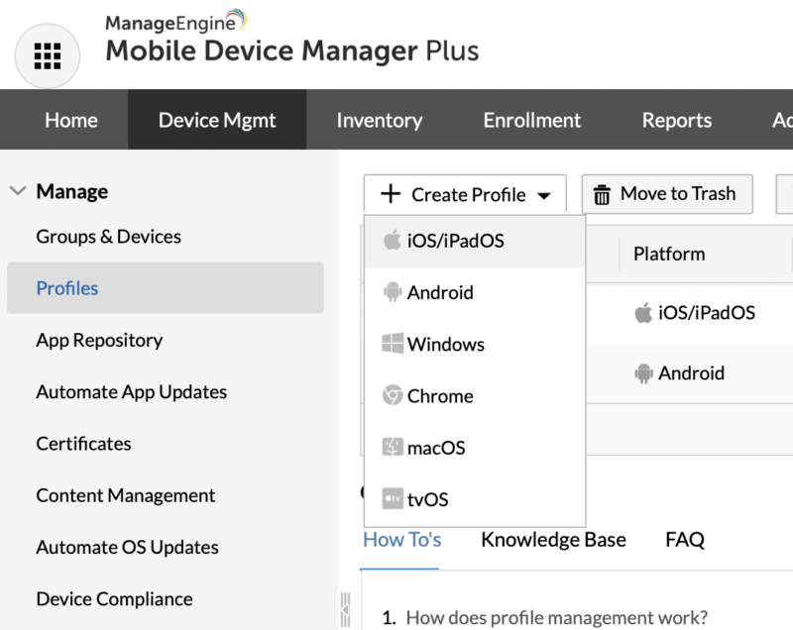793x630 pixels.
Task: Choose the Windows logo icon
Action: [393, 344]
